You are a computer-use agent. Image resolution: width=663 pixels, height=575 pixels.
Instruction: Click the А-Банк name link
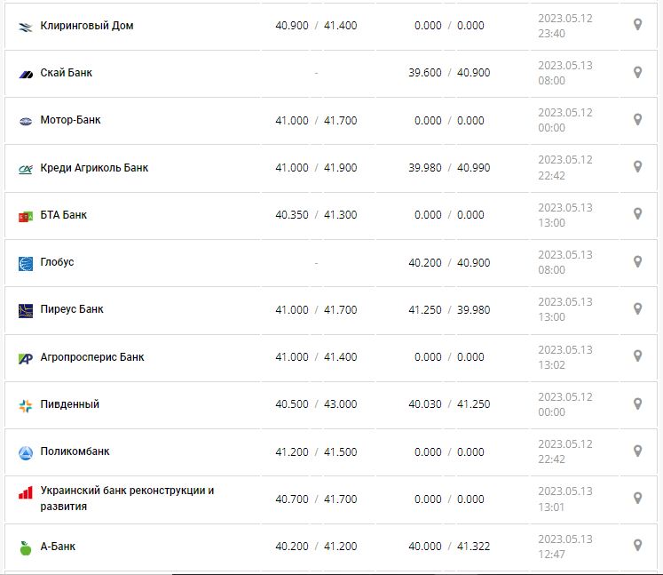(58, 547)
